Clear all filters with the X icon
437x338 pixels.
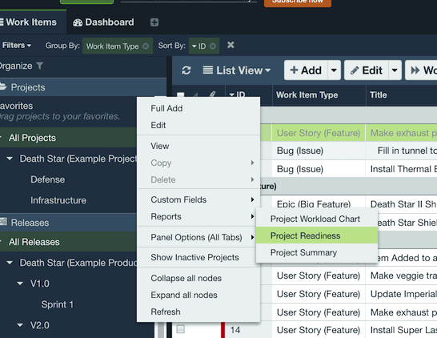coord(231,45)
